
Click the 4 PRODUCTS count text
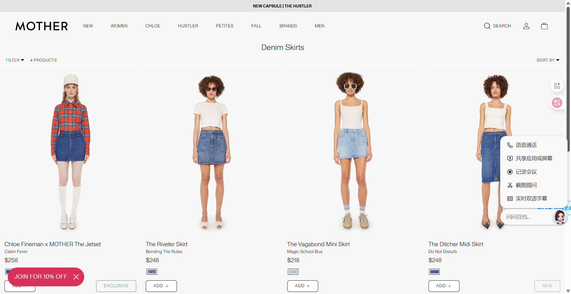point(43,60)
